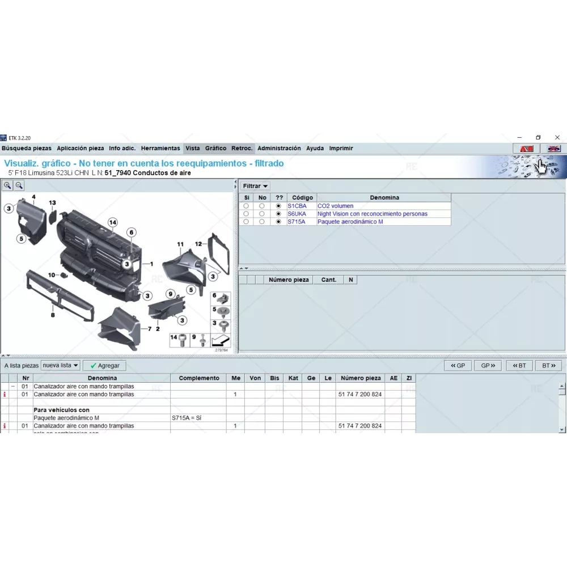Screen dimensions: 567x567
Task: Open the Herramientas menu
Action: (160, 149)
